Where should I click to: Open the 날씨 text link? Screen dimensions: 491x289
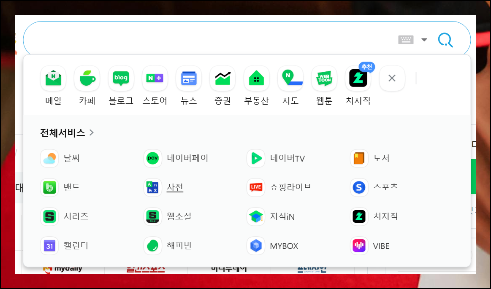point(72,158)
